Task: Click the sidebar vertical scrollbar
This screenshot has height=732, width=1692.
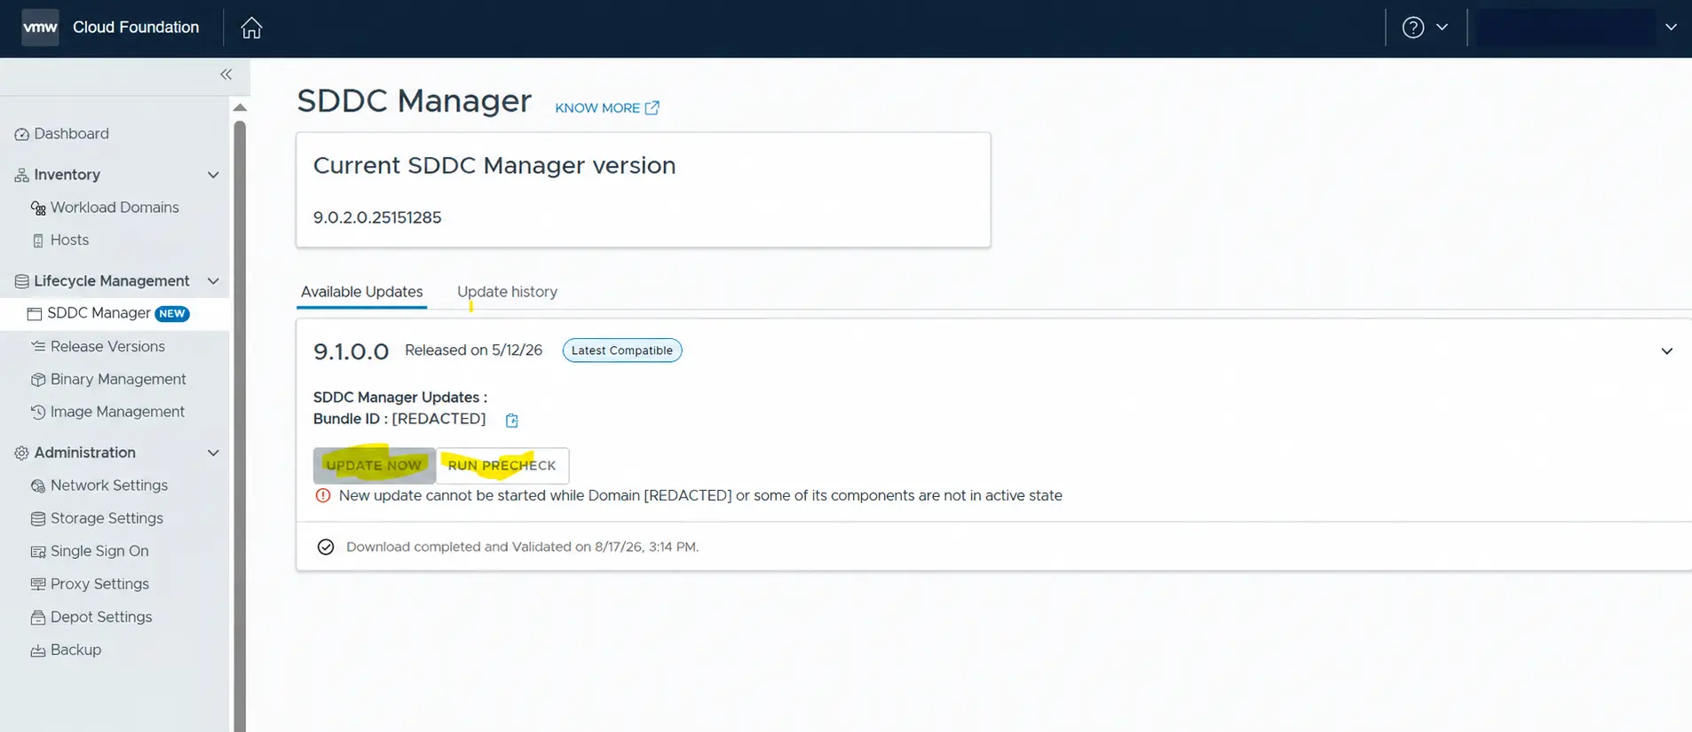Action: 240,426
